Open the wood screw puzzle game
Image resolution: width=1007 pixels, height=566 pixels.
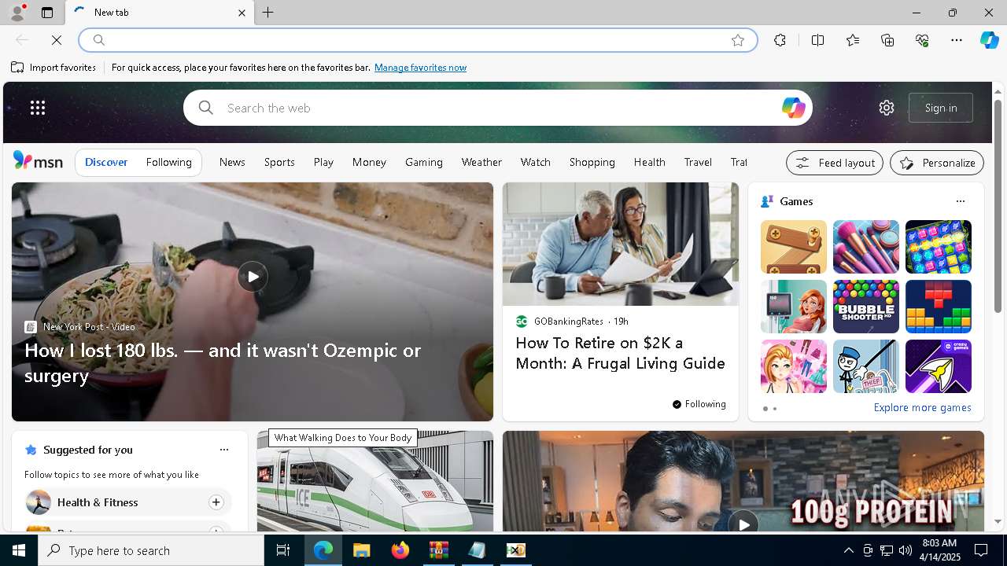click(794, 247)
